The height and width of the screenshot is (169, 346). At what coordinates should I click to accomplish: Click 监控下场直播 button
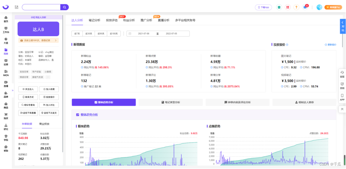click(28, 113)
